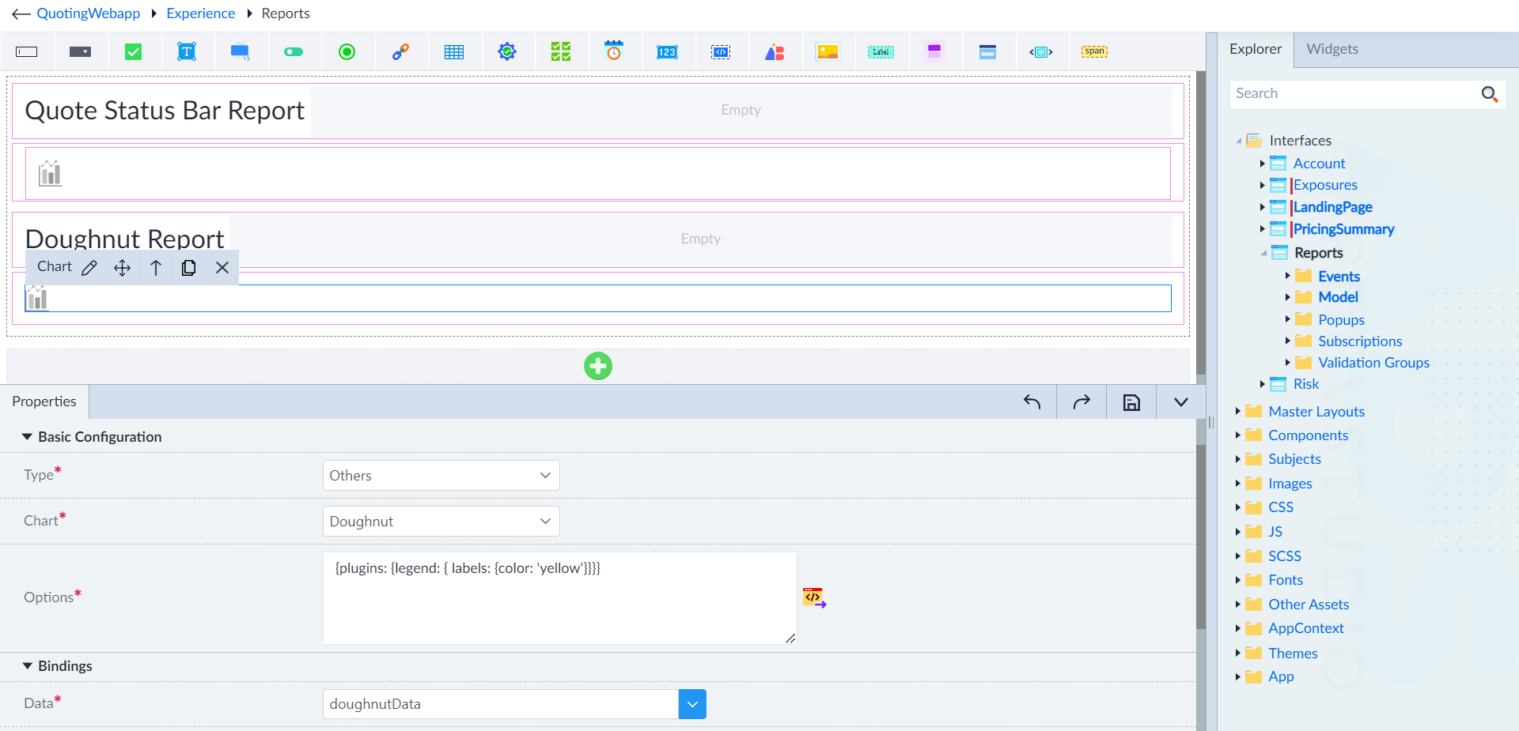Undo the last change
The height and width of the screenshot is (731, 1519).
1032,402
